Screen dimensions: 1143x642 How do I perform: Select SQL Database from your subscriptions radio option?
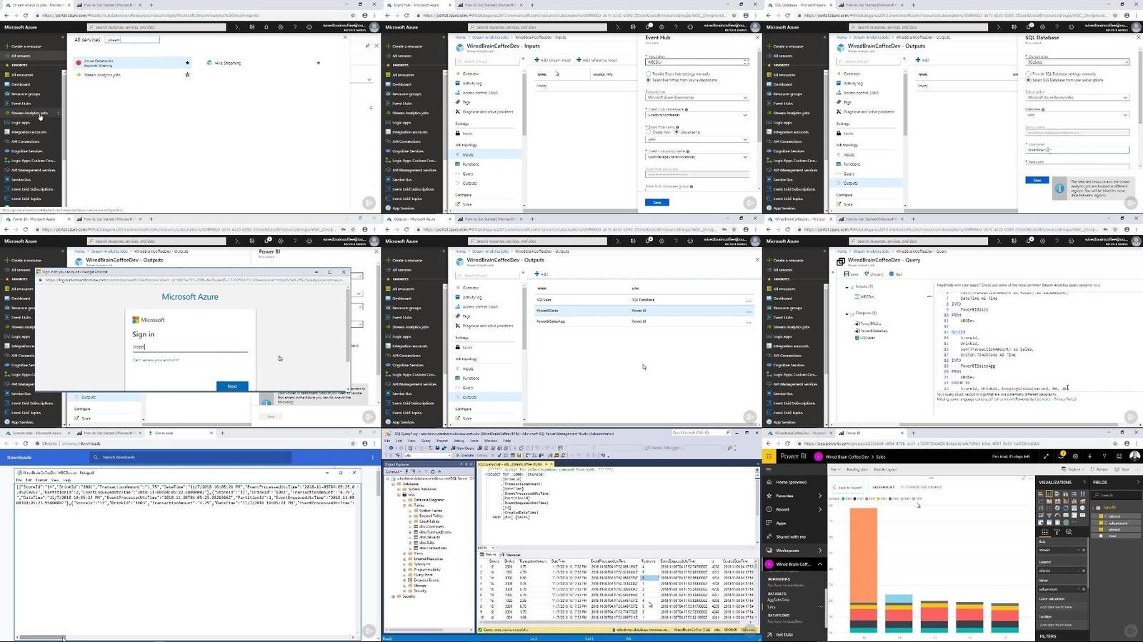point(1064,80)
